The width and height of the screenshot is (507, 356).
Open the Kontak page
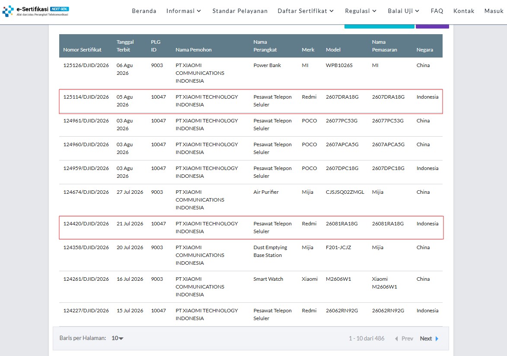(464, 11)
